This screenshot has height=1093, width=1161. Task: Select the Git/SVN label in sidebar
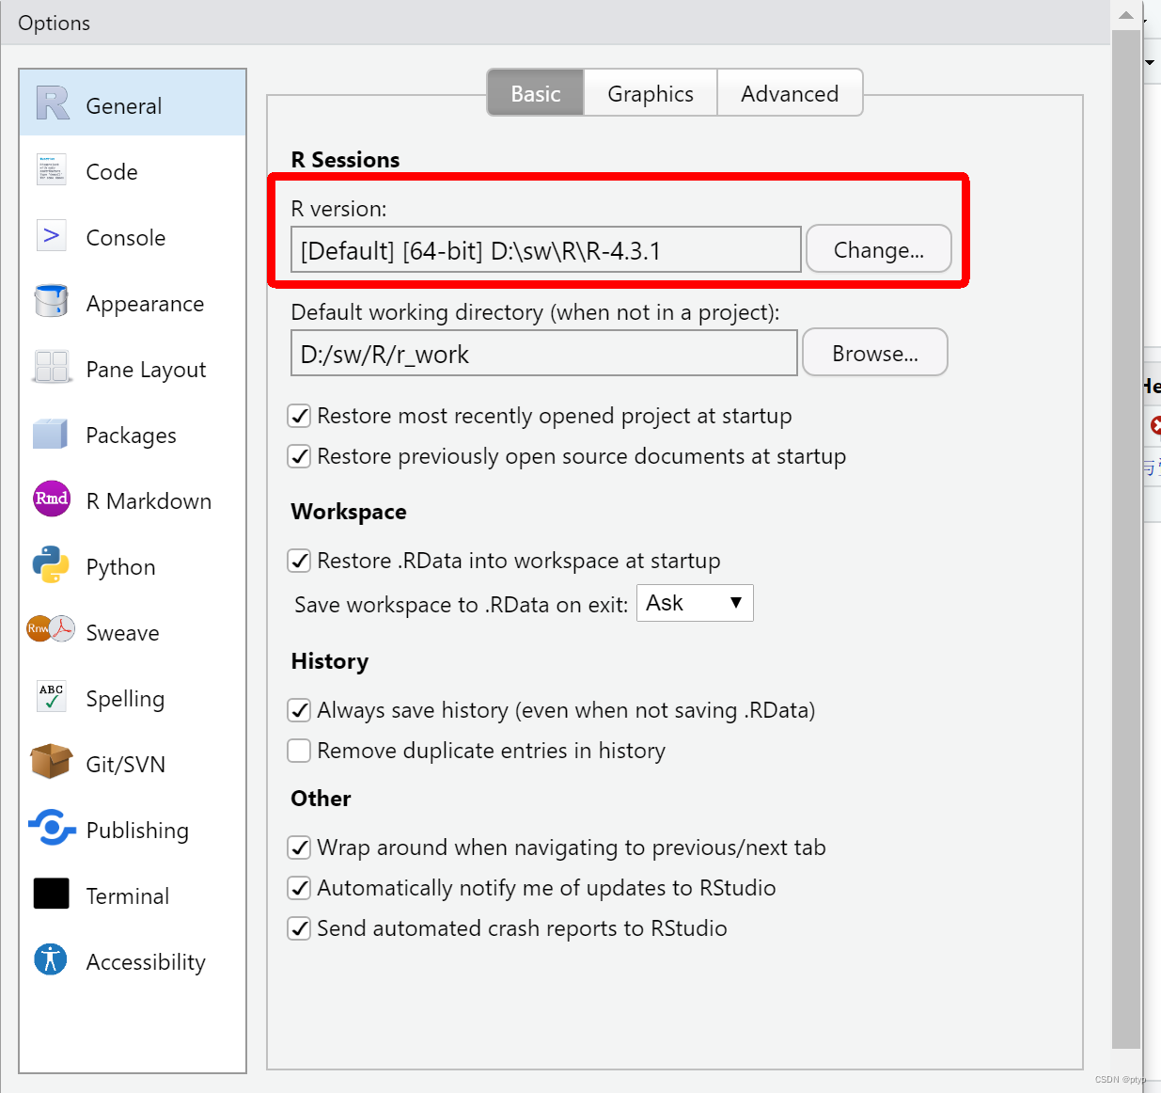125,765
